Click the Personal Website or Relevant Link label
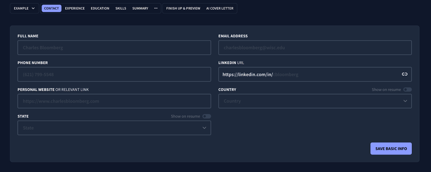This screenshot has width=431, height=172. tap(53, 90)
